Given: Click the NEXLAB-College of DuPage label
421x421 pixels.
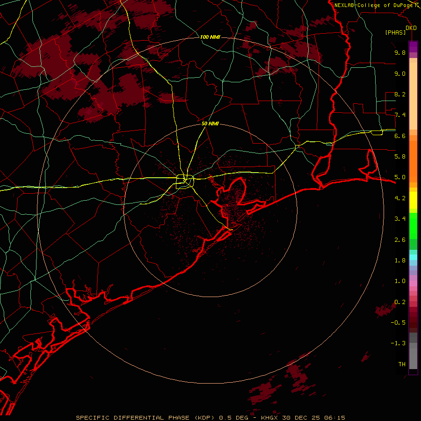Looking at the screenshot, I should click(374, 5).
